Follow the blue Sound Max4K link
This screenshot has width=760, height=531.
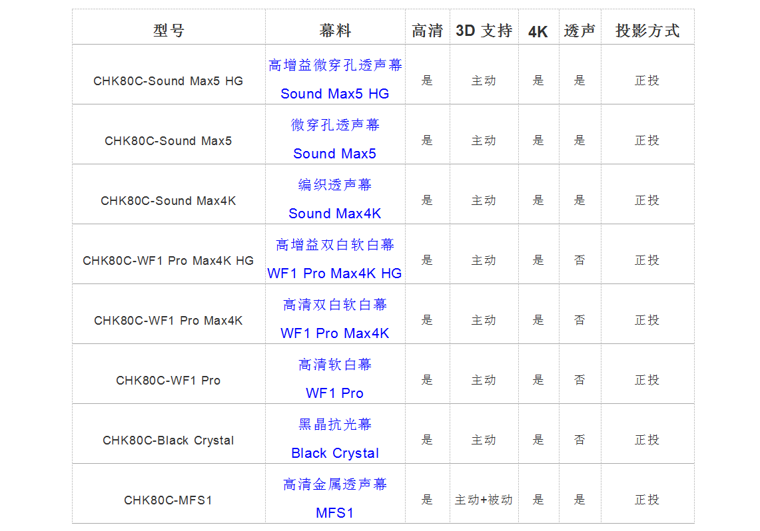click(335, 214)
